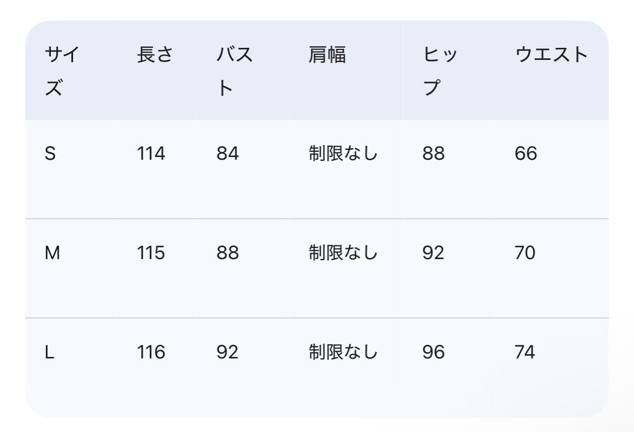Image resolution: width=634 pixels, height=432 pixels.
Task: Select the 肩幅 column header
Action: [327, 55]
